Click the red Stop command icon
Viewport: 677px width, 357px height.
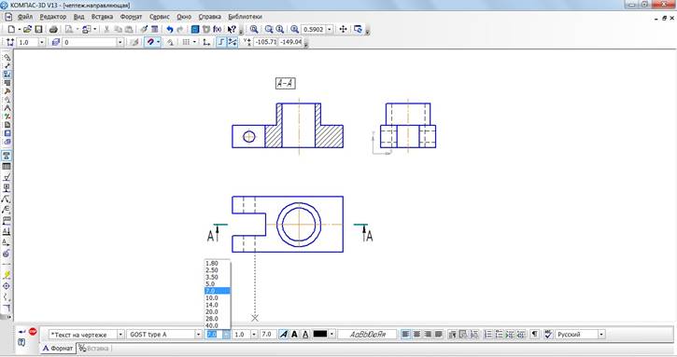[x=33, y=332]
